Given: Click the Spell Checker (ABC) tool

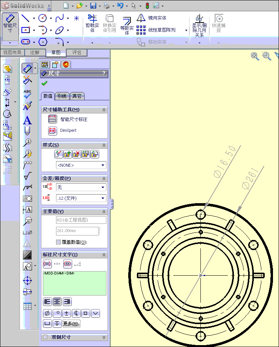Looking at the screenshot, I should click(x=27, y=94).
